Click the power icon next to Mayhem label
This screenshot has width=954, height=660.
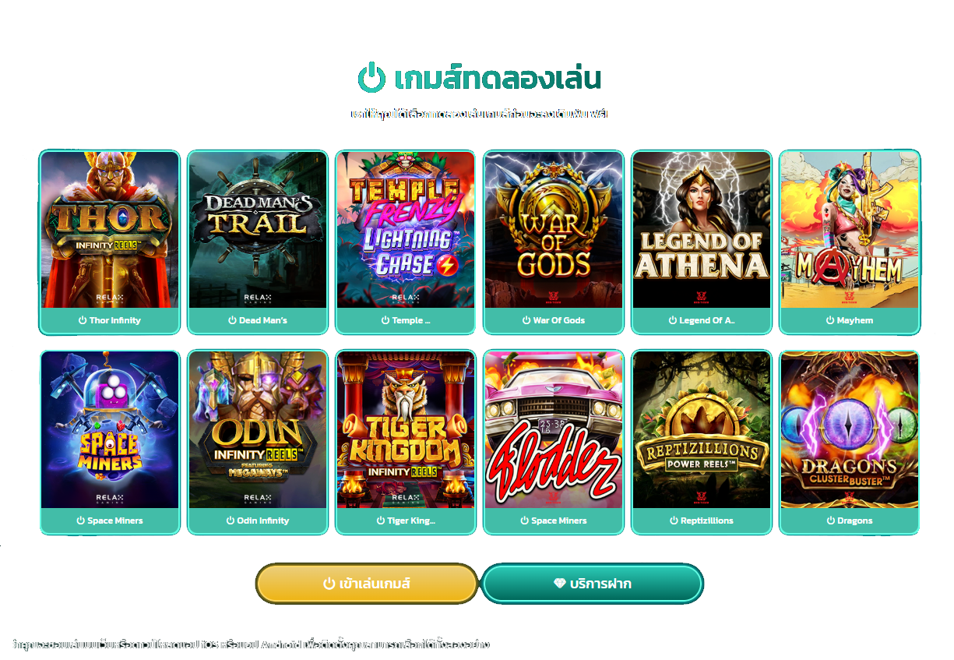point(830,320)
